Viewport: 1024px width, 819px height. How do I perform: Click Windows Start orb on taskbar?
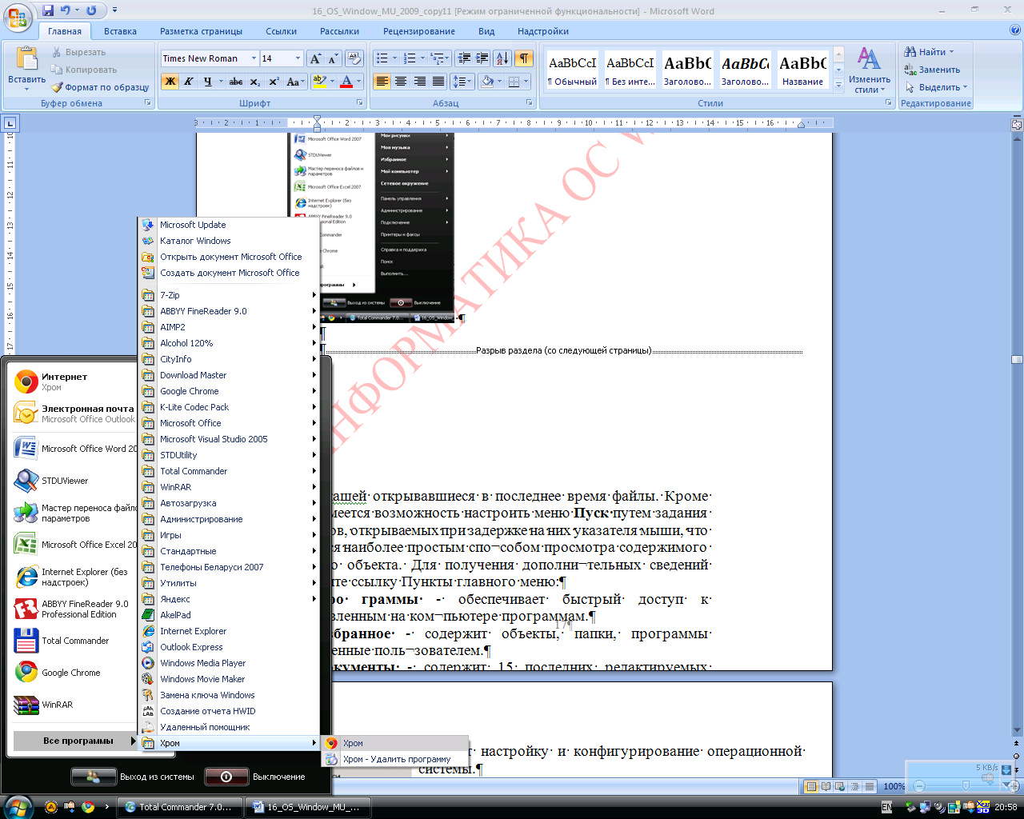pos(18,806)
